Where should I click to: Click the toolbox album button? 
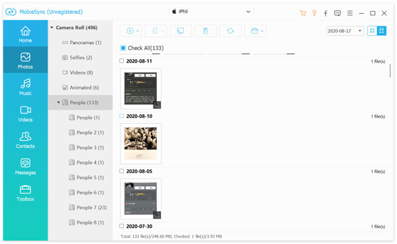tap(255, 31)
